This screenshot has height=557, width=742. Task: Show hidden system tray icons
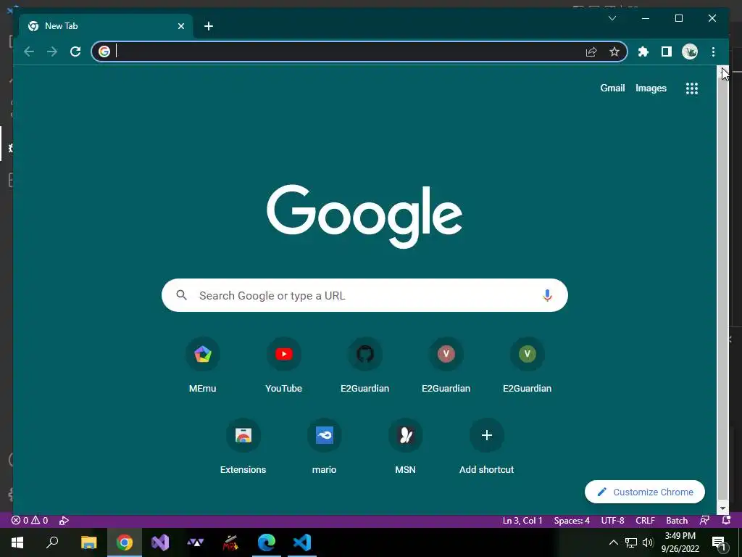click(613, 542)
